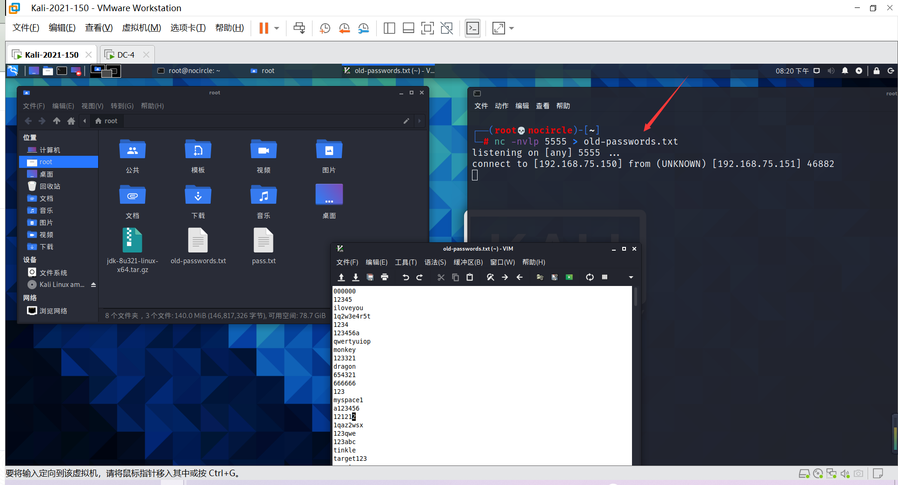Expand the stretch display dropdown arrow
This screenshot has height=485, width=898.
pos(512,28)
